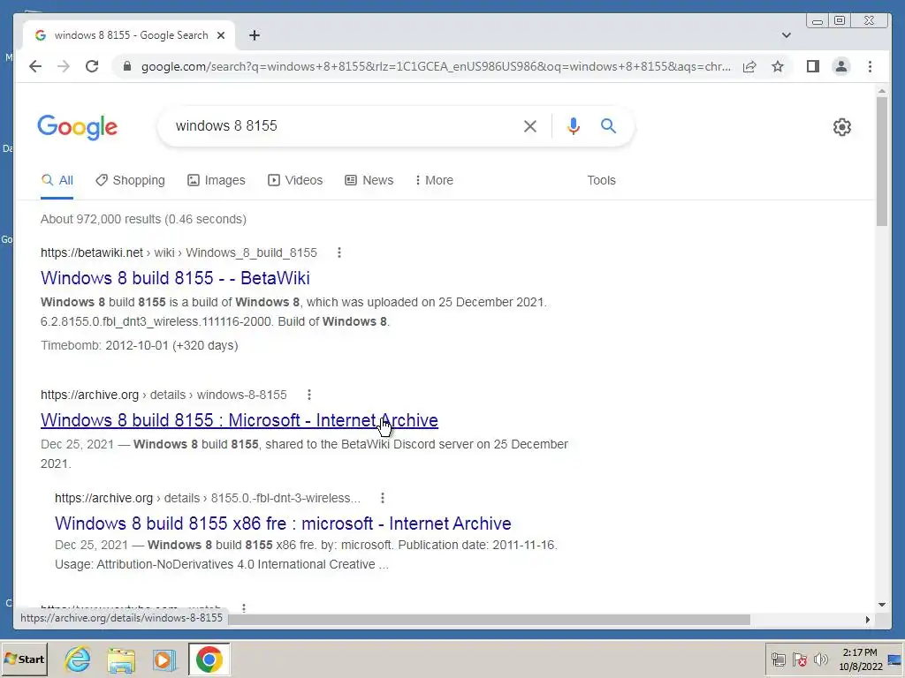Open options for the fbl-dnt-3-wireless result
This screenshot has height=678, width=905.
[x=383, y=498]
